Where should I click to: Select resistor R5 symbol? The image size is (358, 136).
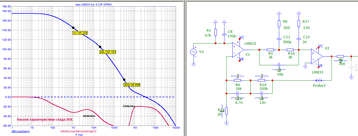coord(270,50)
